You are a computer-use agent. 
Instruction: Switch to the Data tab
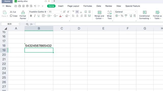pyautogui.click(x=99, y=6)
